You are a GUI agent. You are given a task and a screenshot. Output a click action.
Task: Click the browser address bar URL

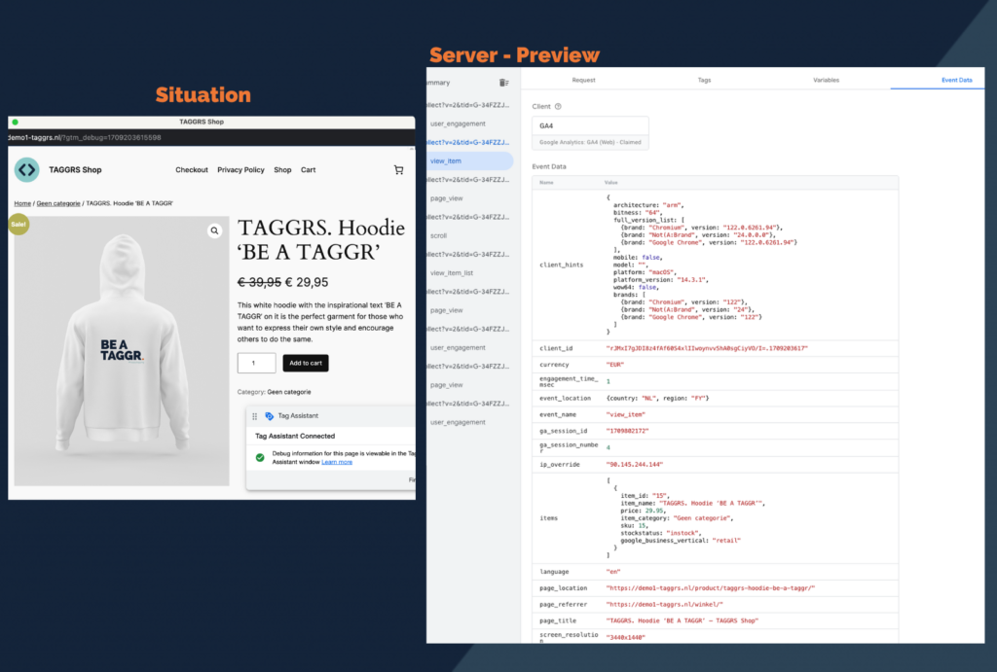85,137
